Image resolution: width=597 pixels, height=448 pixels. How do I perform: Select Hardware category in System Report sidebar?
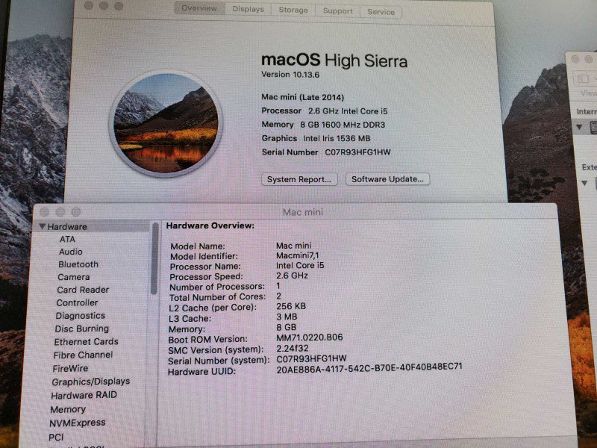click(x=67, y=227)
